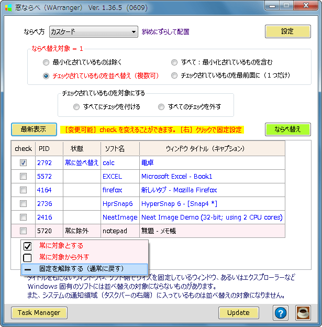
Task: Choose 常に対象から外す in context menu
Action: [84, 257]
